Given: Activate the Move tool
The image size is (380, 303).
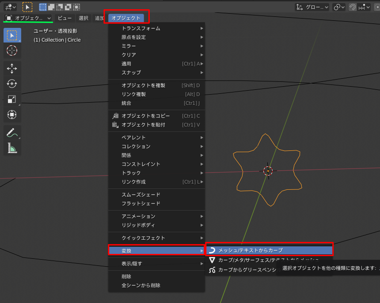Looking at the screenshot, I should coord(12,69).
